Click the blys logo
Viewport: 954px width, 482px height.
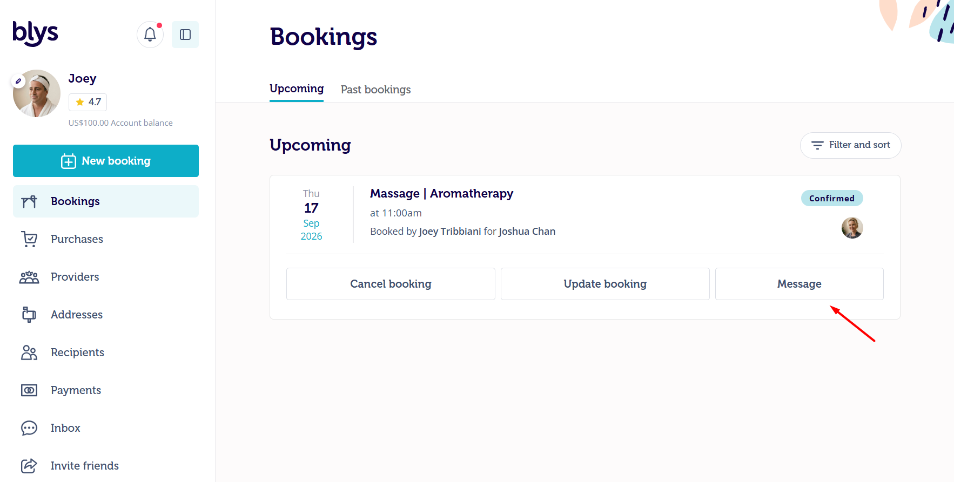(36, 33)
